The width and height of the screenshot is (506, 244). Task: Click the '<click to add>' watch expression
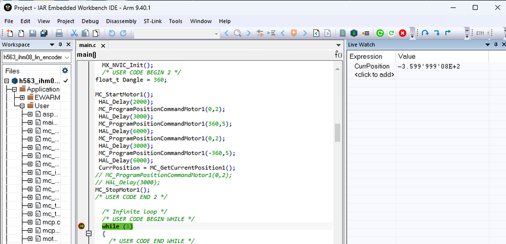[374, 75]
